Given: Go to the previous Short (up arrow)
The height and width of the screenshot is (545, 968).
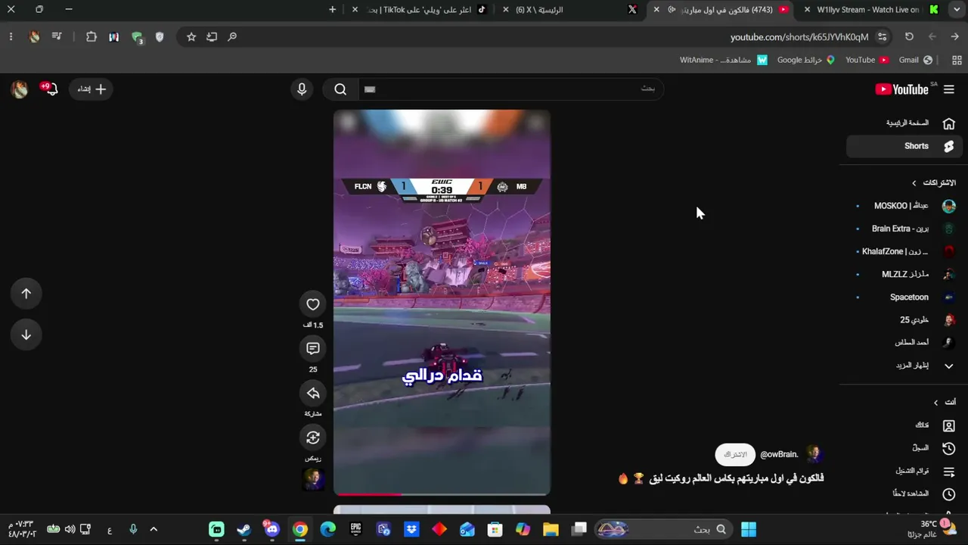Looking at the screenshot, I should click(26, 294).
